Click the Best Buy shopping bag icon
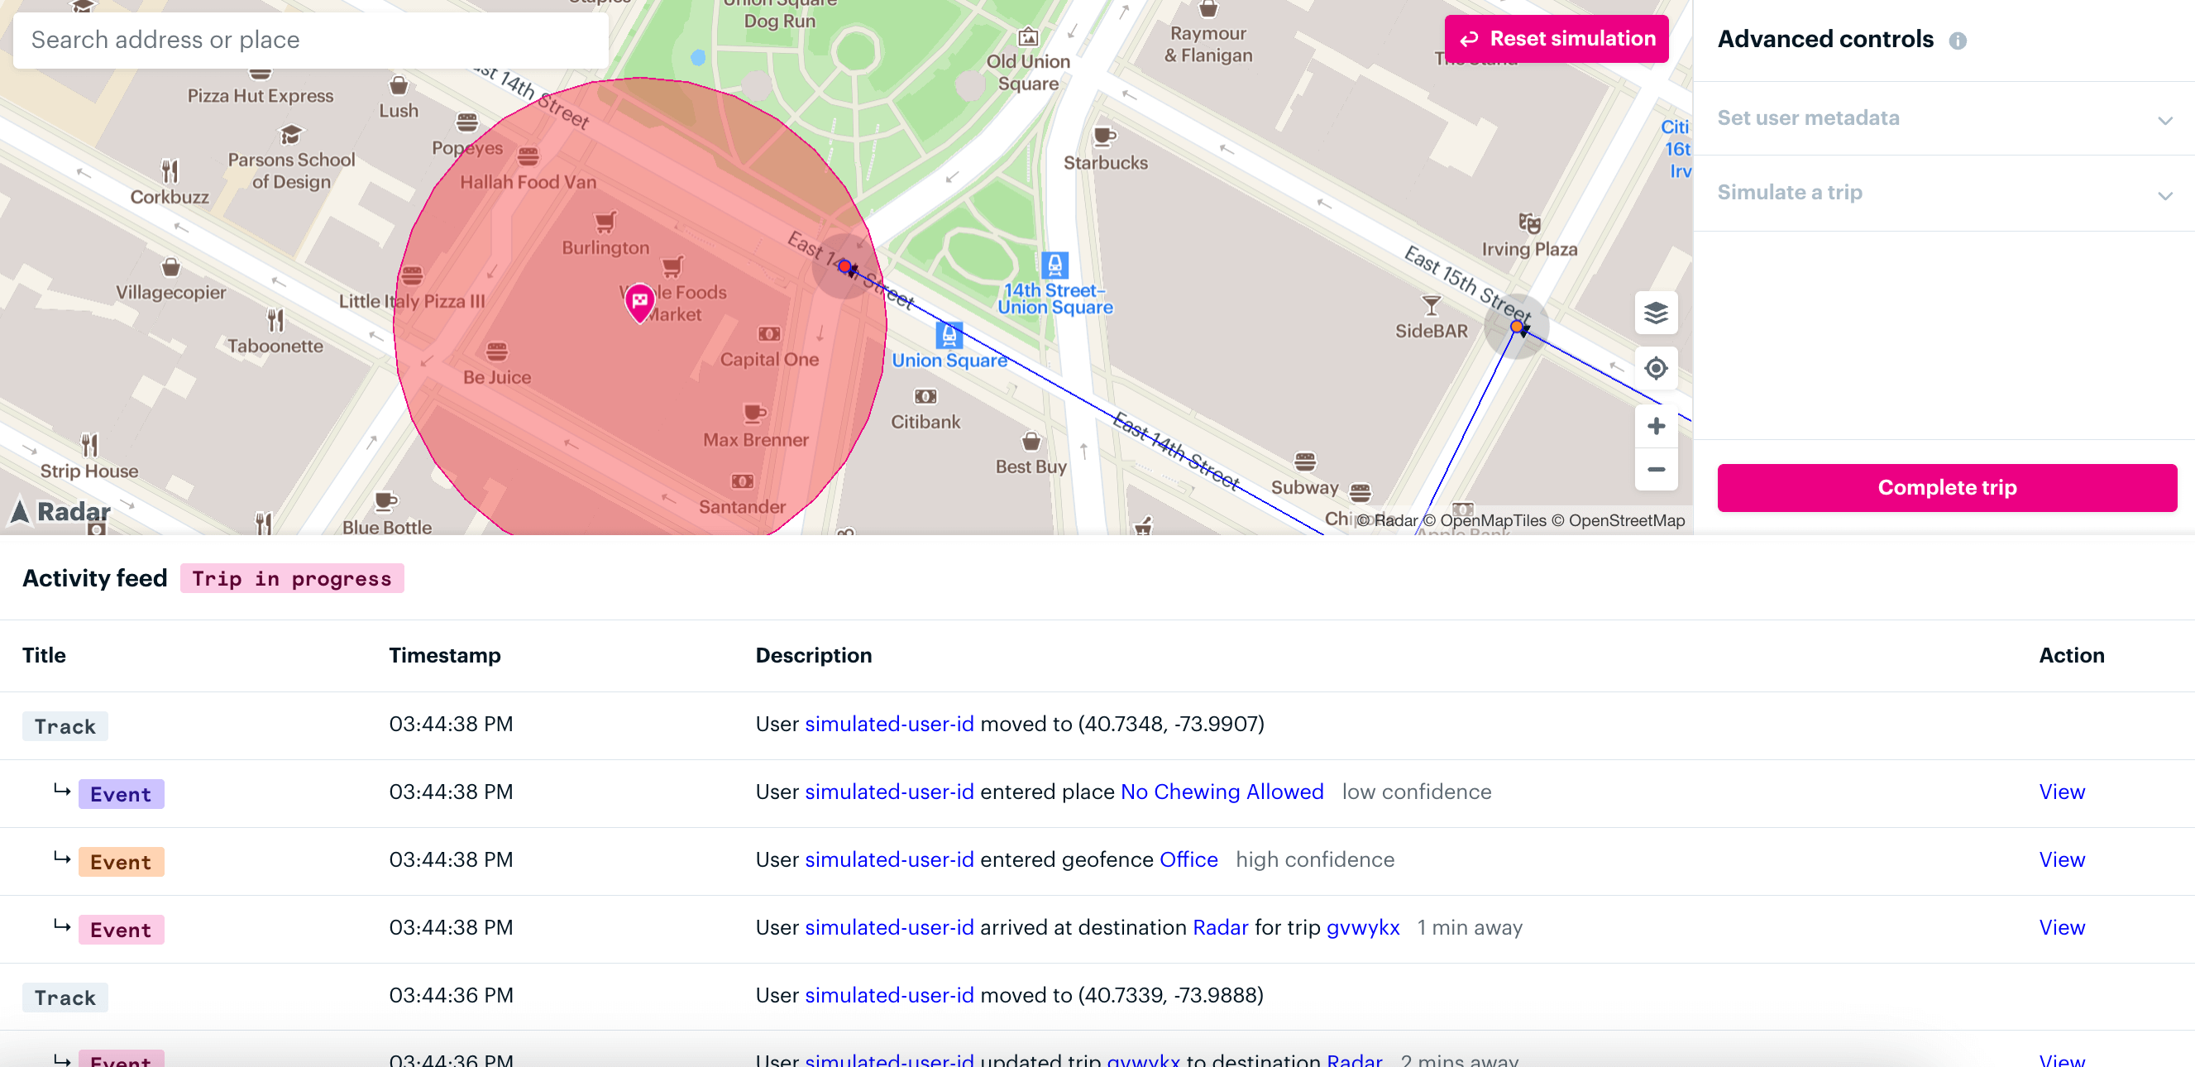This screenshot has height=1067, width=2195. point(1031,442)
